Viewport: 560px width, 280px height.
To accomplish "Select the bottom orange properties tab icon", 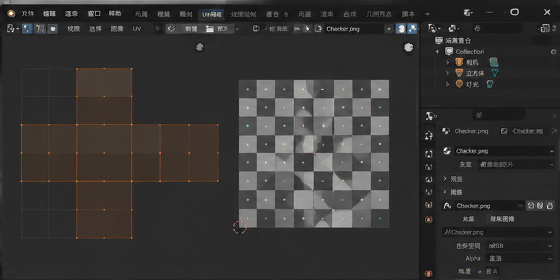I will 429,273.
